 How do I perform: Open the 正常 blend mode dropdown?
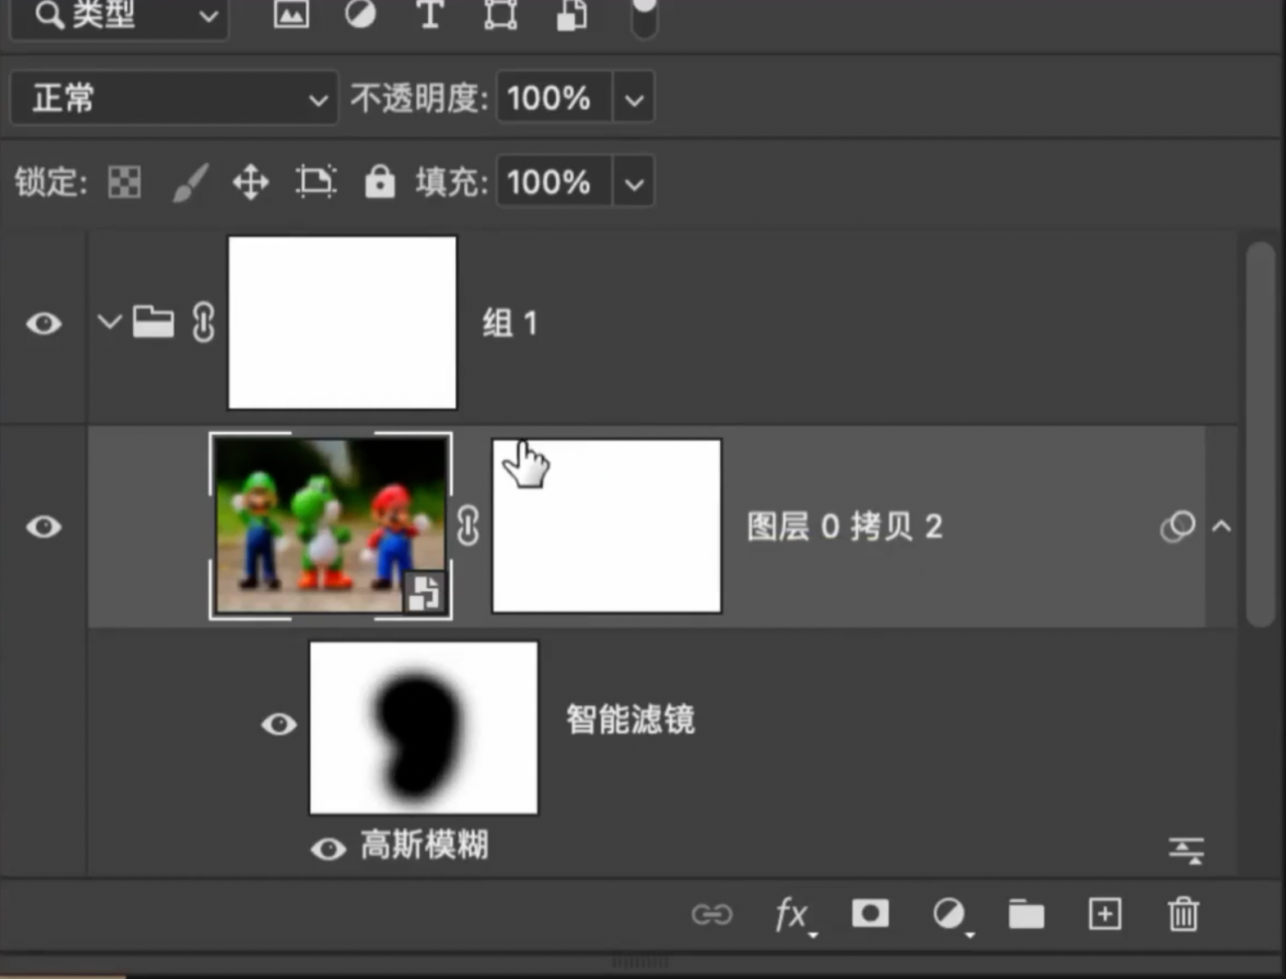pos(174,98)
